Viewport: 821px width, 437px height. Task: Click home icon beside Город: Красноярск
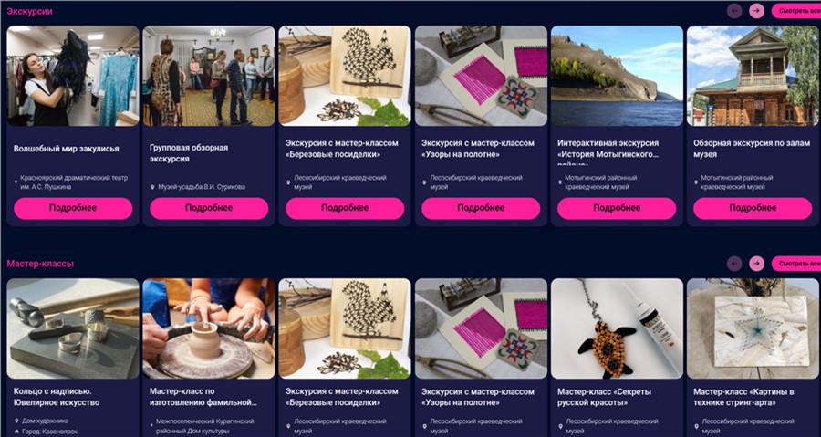[x=16, y=432]
